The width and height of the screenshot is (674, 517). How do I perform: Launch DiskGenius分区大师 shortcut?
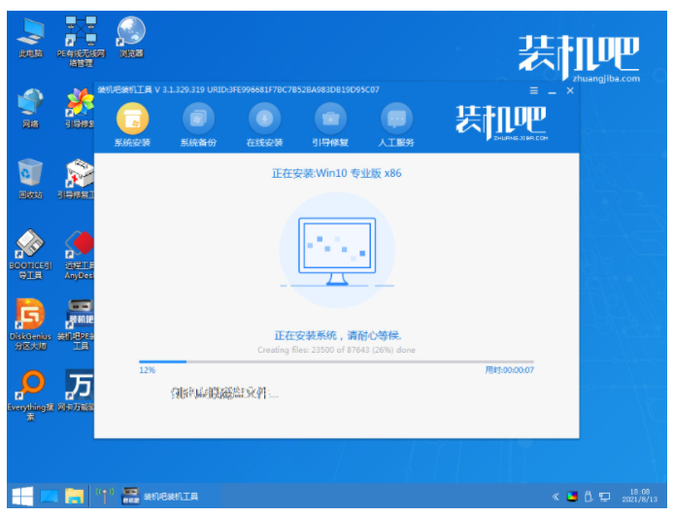[30, 316]
